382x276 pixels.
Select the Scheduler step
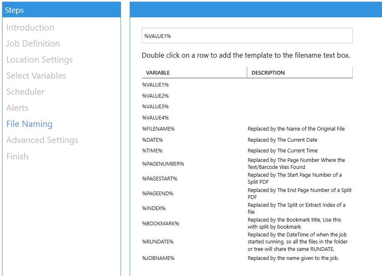click(26, 91)
